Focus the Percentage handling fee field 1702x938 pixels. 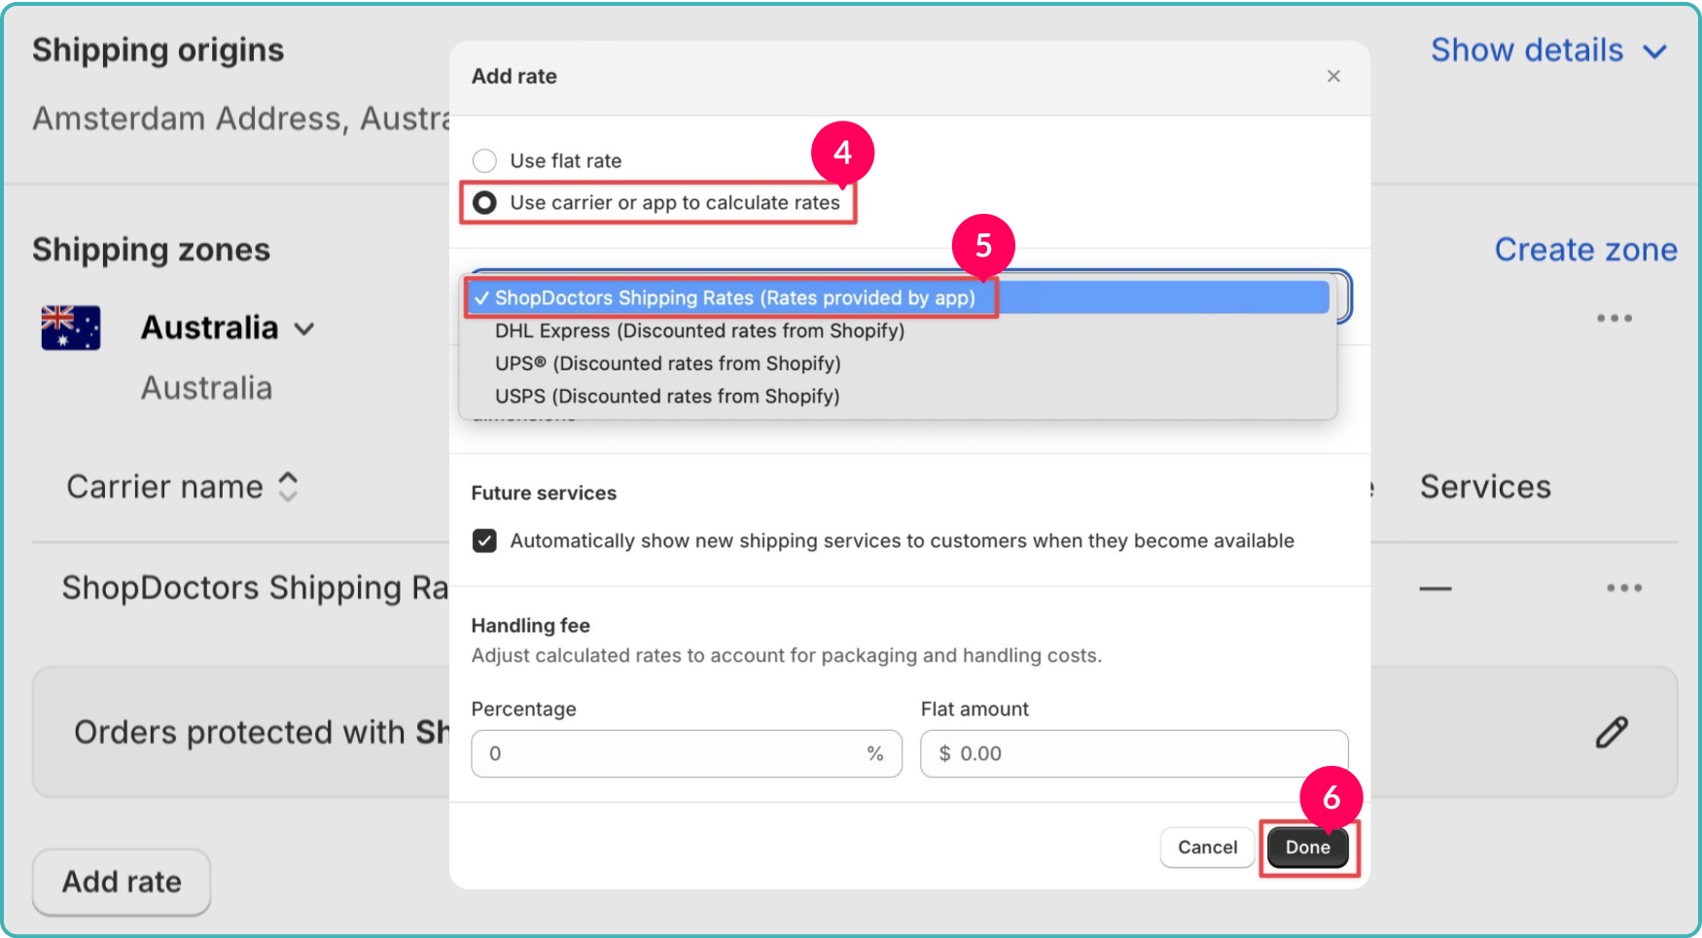[687, 753]
